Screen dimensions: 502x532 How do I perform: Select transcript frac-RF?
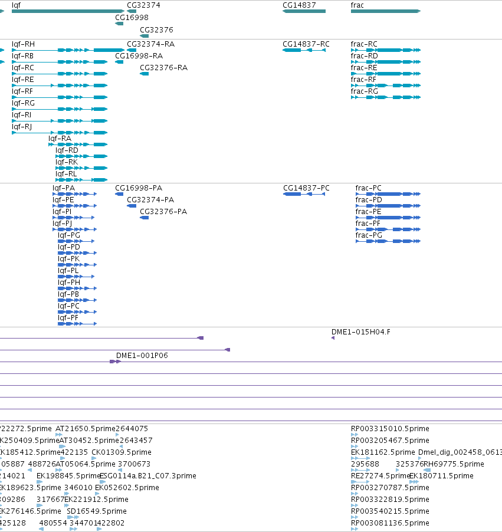click(x=386, y=86)
